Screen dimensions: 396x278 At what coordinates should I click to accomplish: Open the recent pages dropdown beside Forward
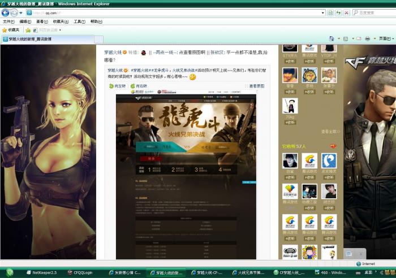point(21,12)
